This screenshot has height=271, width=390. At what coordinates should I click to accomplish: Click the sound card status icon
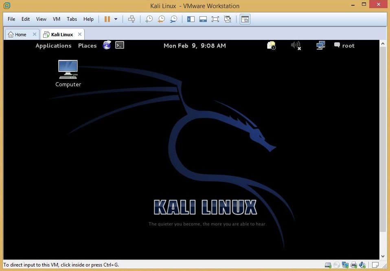click(x=362, y=265)
